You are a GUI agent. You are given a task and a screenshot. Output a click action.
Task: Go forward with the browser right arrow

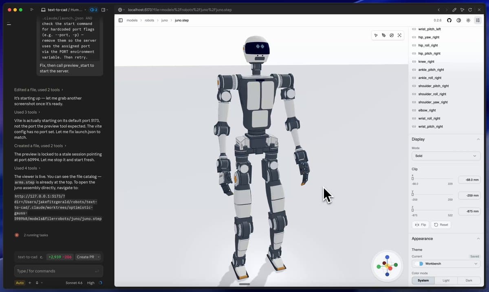(446, 10)
